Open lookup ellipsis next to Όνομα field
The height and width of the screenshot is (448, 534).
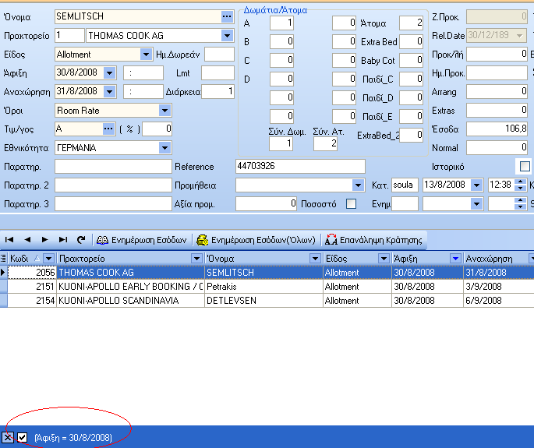click(x=227, y=16)
